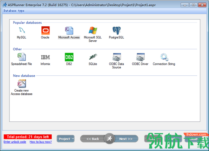Click the ODBC Driver text label
209x151 pixels.
140,64
